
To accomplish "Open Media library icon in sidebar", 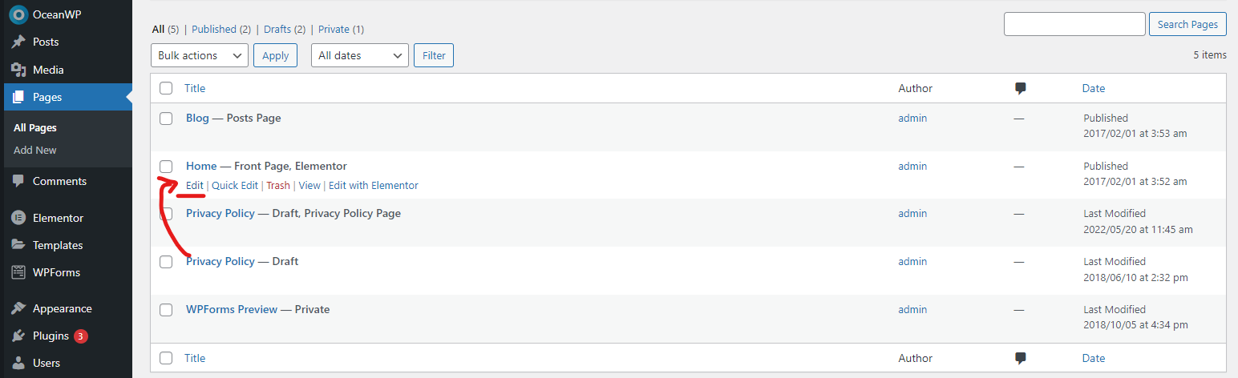I will click(18, 70).
